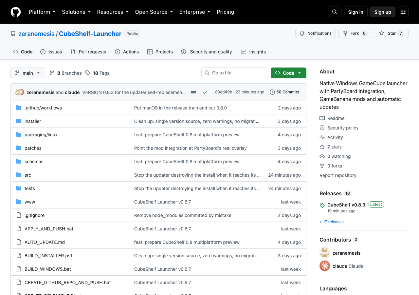Screen dimensions: 419x295
Task: Click the BUILD_WINDOWS.bat file icon
Action: [x=19, y=269]
